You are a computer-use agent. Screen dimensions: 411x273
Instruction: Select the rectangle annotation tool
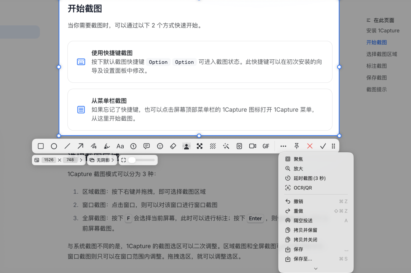click(x=41, y=146)
